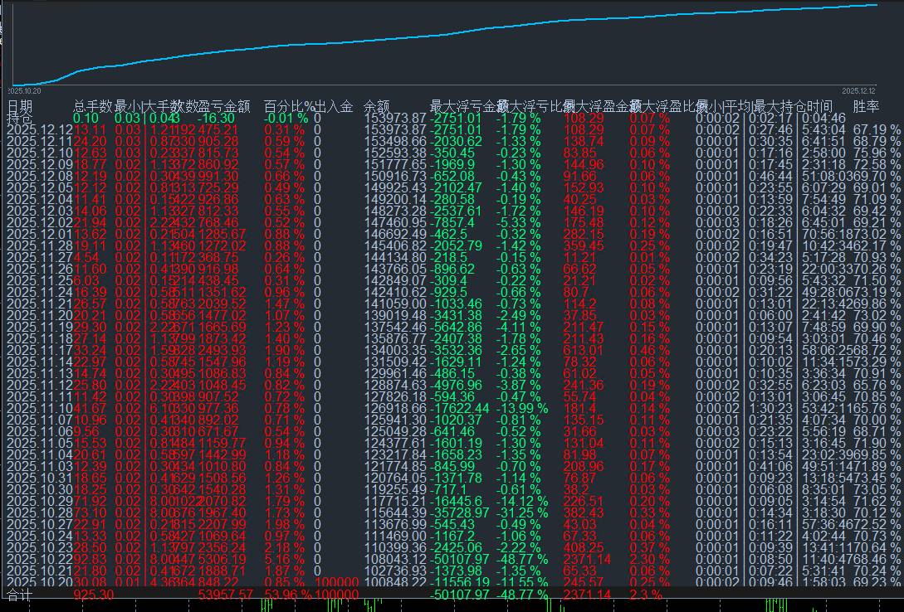The width and height of the screenshot is (904, 612).
Task: Click max floating loss -35728.97
Action: click(x=459, y=512)
